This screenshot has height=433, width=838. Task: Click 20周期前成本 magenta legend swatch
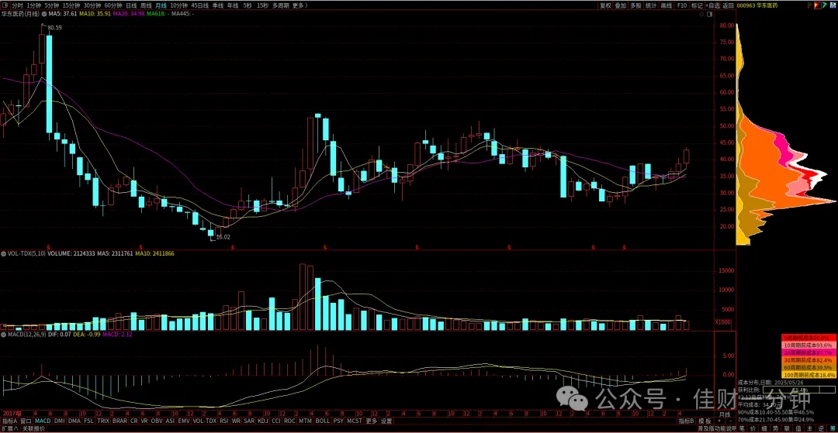[809, 352]
